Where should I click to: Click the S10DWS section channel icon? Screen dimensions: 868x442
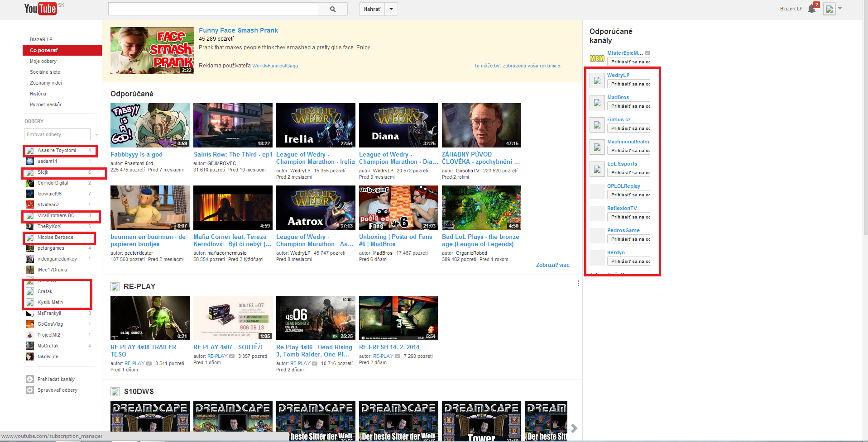pyautogui.click(x=115, y=391)
